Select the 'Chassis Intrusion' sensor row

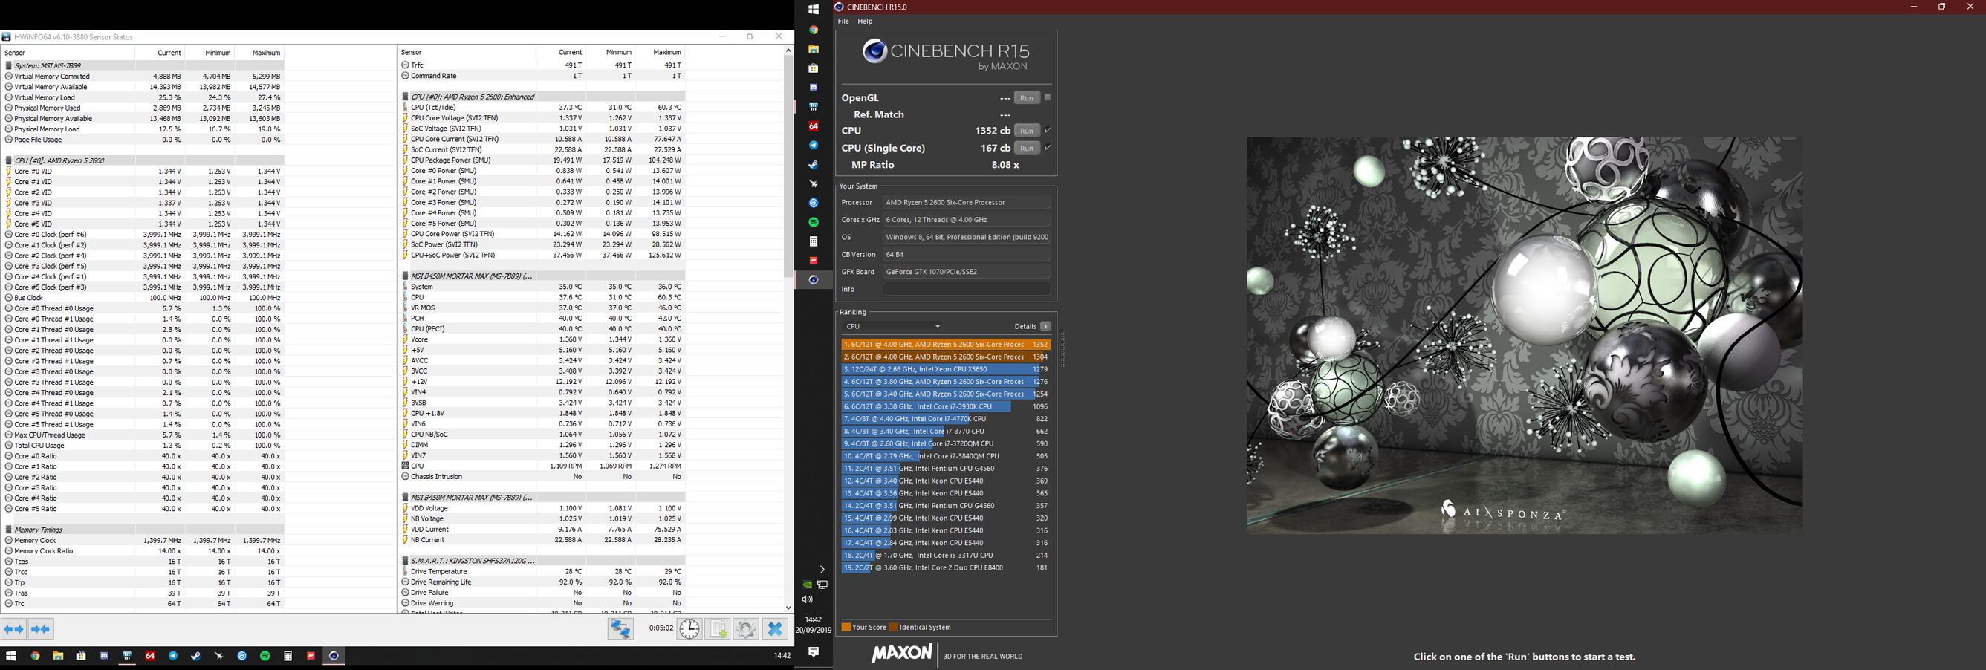click(543, 476)
